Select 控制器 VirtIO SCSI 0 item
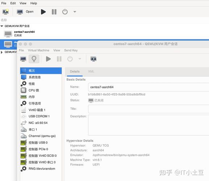The height and width of the screenshot is (181, 209). (41, 156)
